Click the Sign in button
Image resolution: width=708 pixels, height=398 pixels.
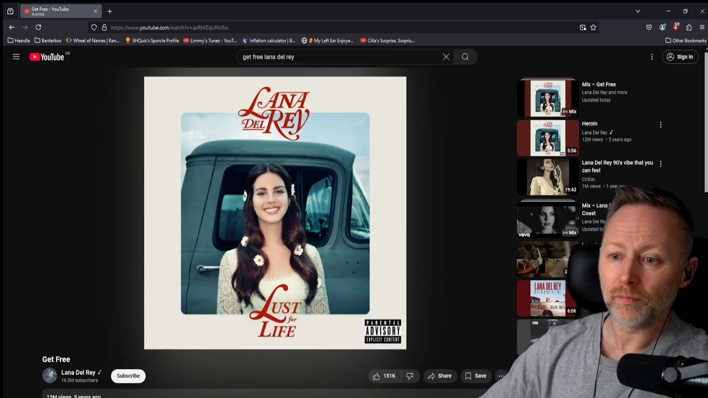[x=680, y=57]
